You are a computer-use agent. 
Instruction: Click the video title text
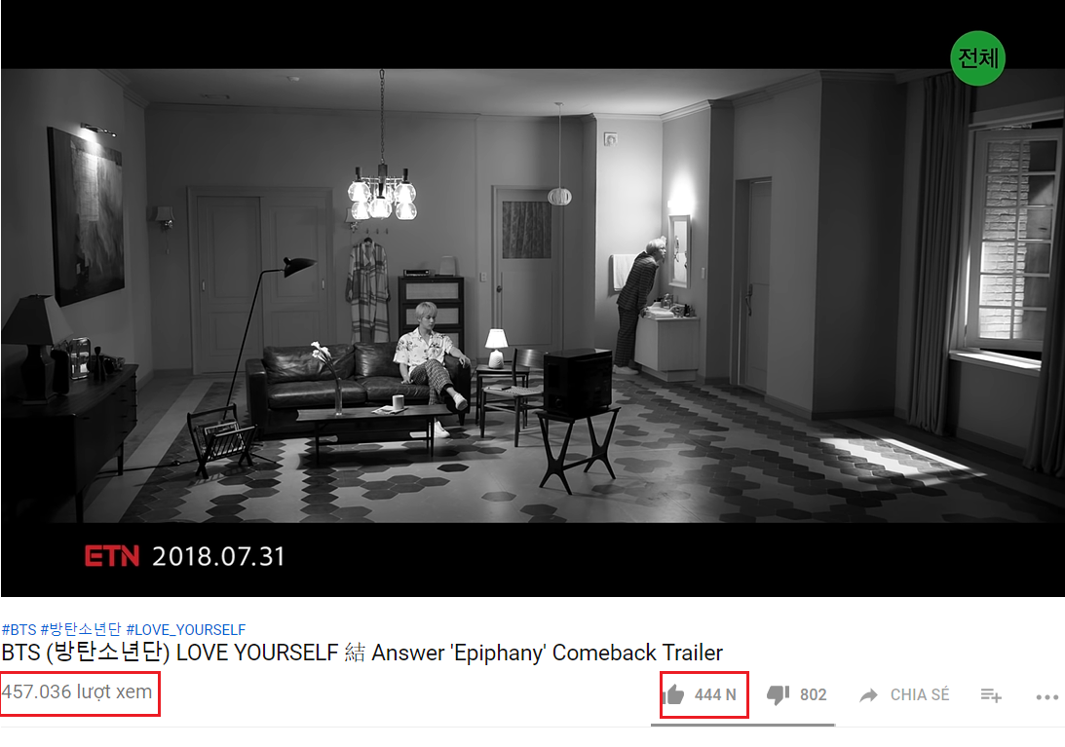(362, 653)
